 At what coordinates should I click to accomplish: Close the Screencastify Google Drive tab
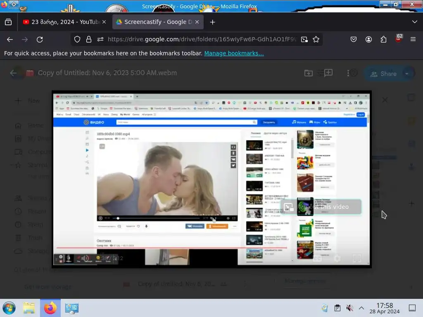point(197,22)
